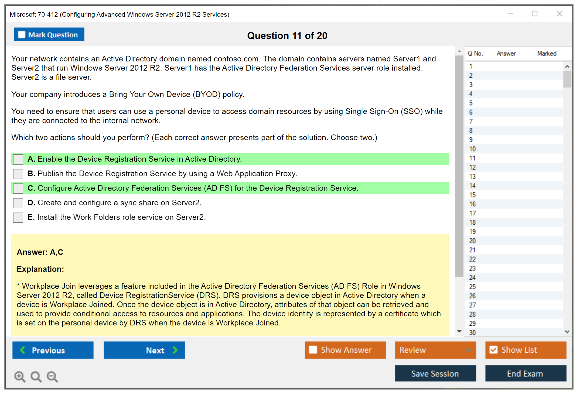The width and height of the screenshot is (580, 396).
Task: Maximize the exam window
Action: point(534,14)
